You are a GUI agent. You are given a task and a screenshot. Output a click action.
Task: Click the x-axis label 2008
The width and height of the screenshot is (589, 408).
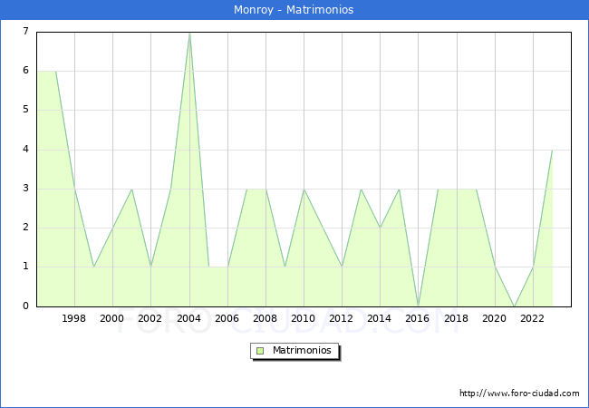pyautogui.click(x=266, y=318)
